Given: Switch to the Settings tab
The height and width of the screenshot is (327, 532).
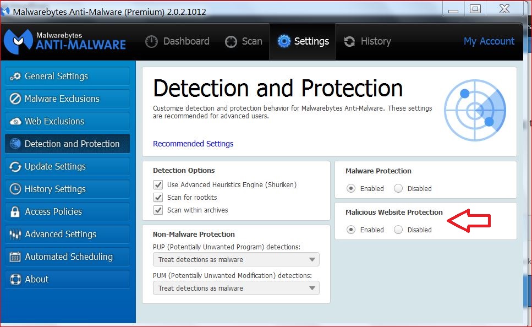Looking at the screenshot, I should [303, 41].
